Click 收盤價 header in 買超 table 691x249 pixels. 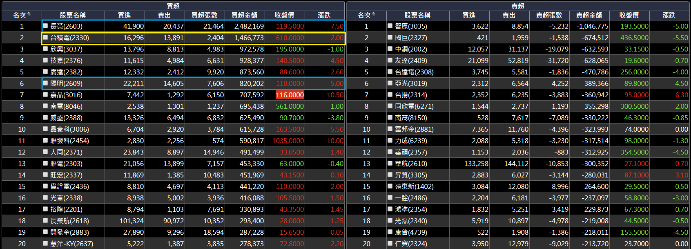coord(284,15)
